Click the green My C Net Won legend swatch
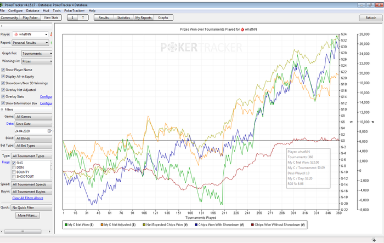 coord(66,225)
